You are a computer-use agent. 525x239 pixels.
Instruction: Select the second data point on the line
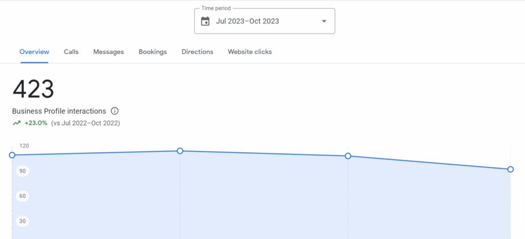tap(180, 151)
